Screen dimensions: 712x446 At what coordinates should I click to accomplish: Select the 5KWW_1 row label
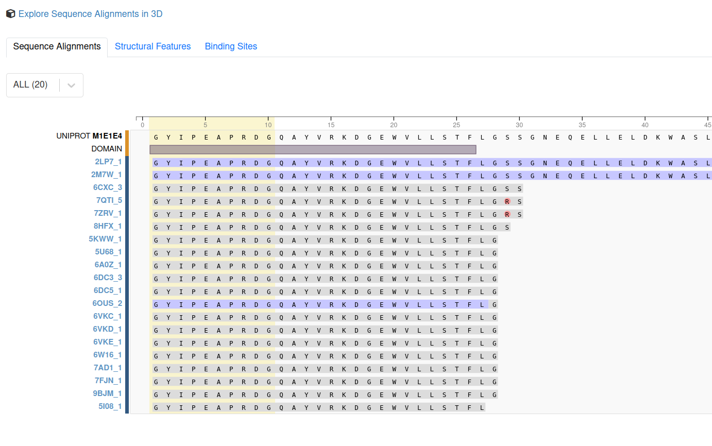tap(106, 239)
